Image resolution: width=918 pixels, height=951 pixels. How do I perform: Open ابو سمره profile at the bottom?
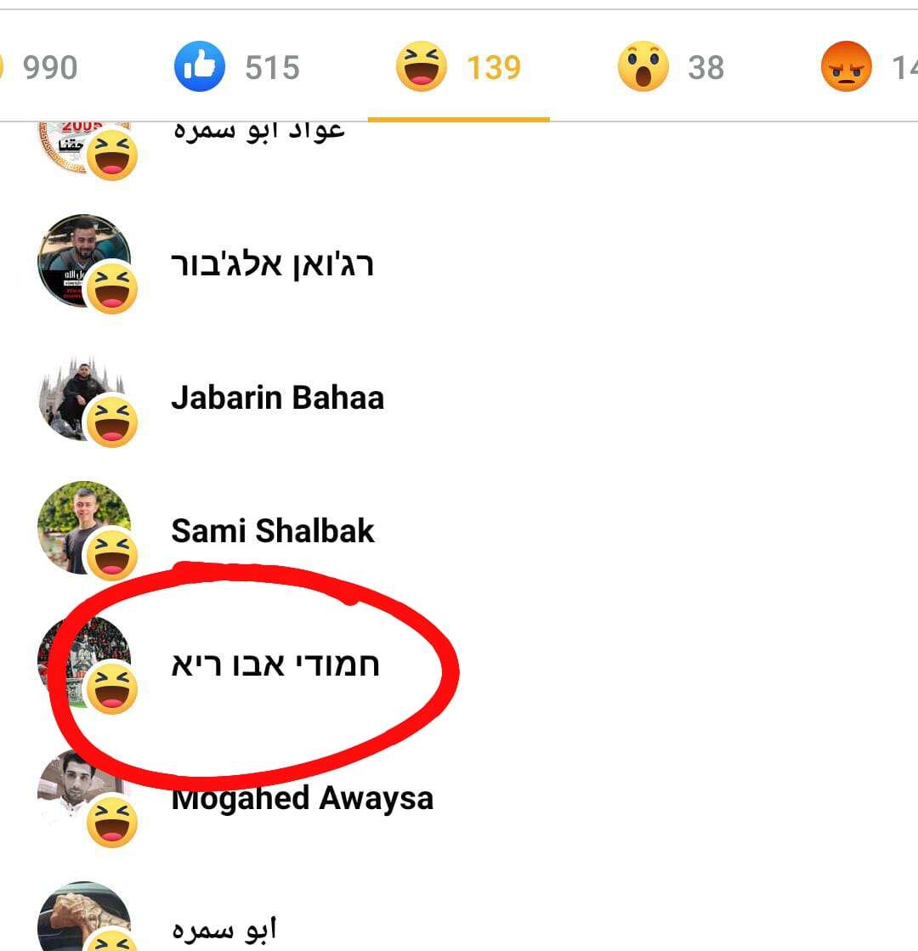(x=224, y=930)
